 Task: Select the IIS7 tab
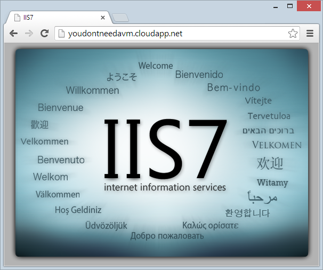[59, 18]
